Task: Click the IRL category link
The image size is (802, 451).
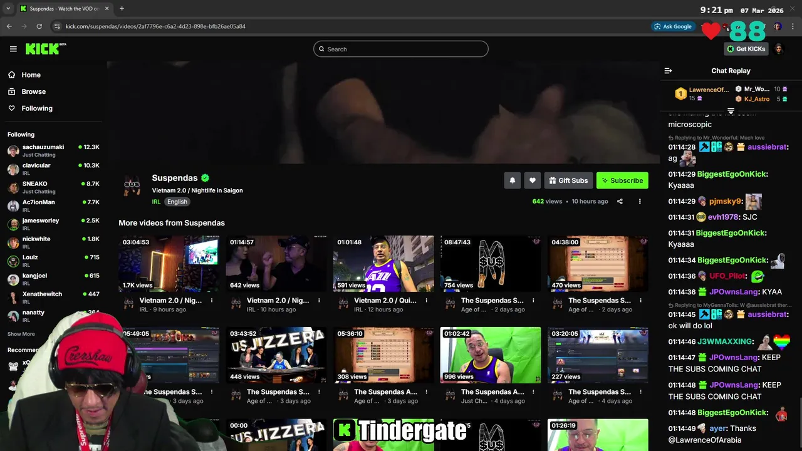Action: 156,202
